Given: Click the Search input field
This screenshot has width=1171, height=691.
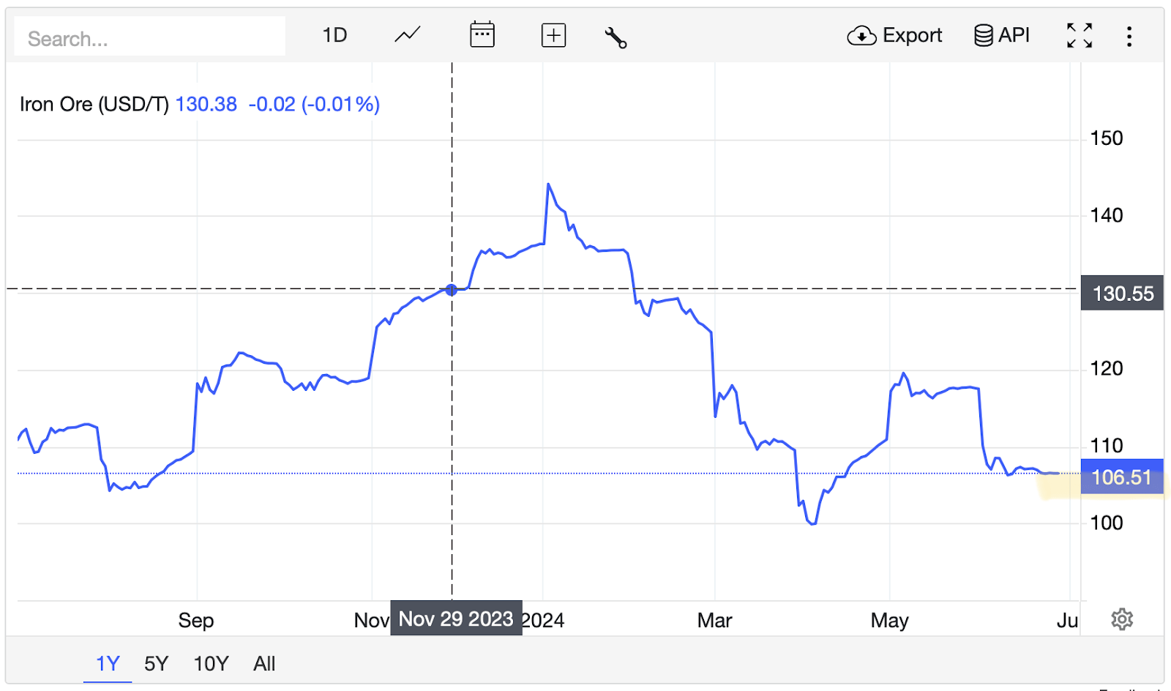Looking at the screenshot, I should (x=150, y=37).
